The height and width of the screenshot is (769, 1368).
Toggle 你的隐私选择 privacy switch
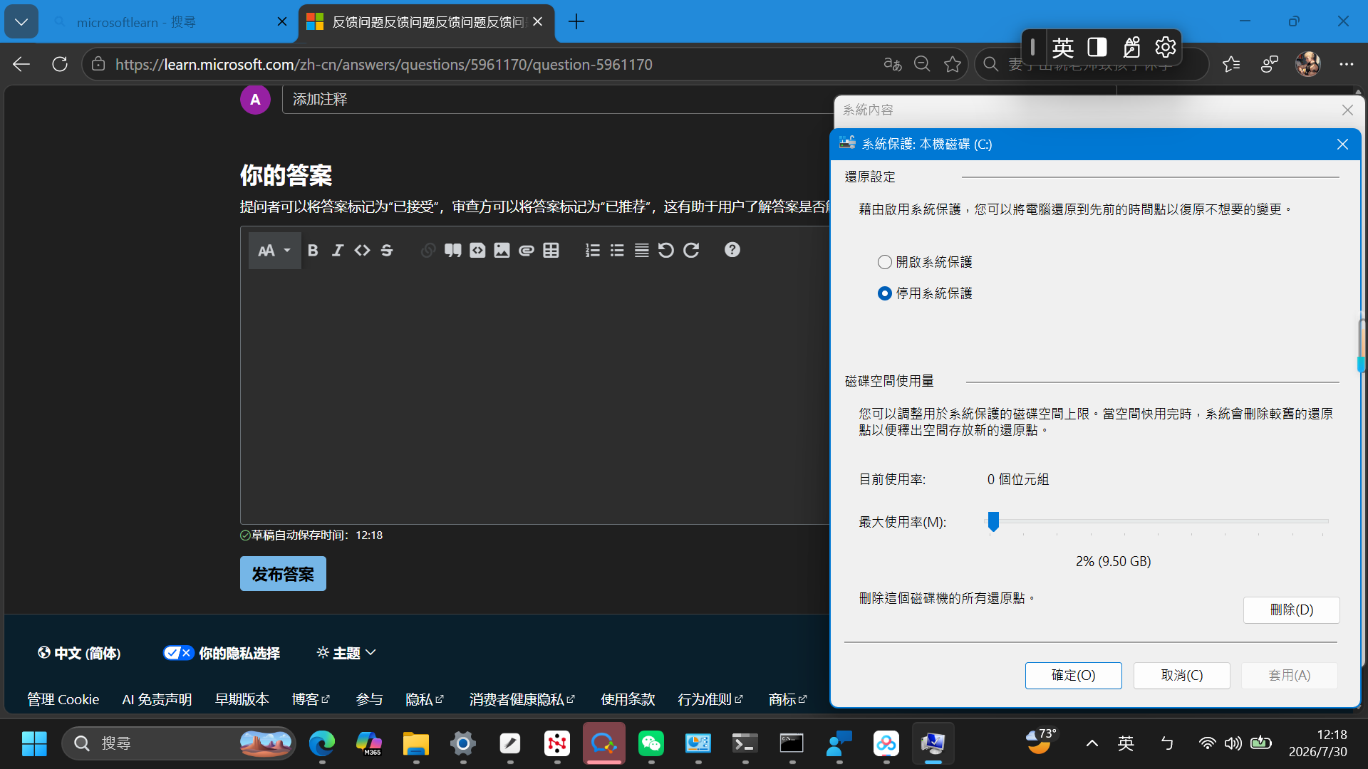[177, 653]
